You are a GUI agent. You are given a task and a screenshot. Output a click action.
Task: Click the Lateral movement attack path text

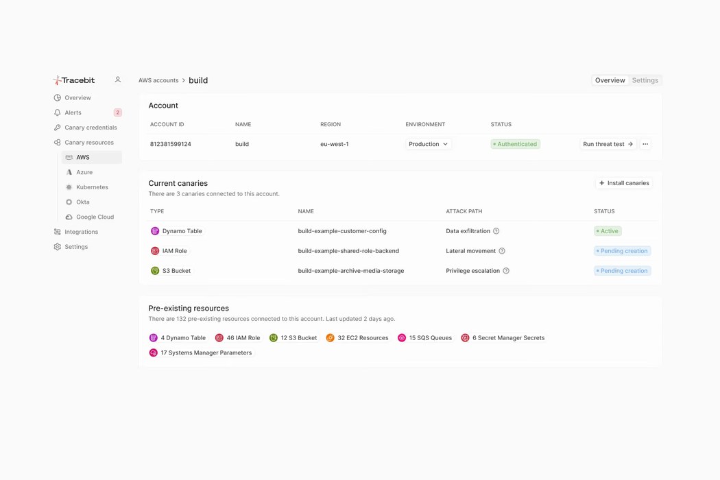pos(470,251)
